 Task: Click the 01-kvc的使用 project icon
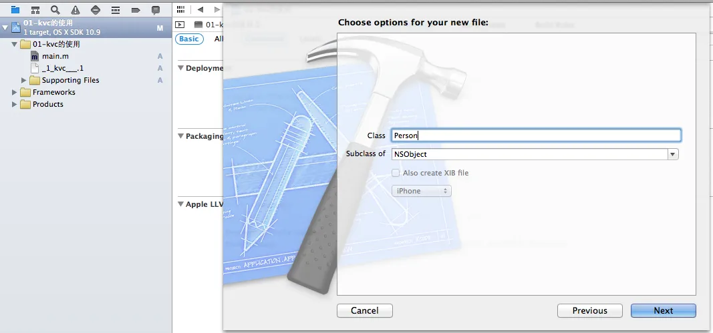(x=16, y=28)
